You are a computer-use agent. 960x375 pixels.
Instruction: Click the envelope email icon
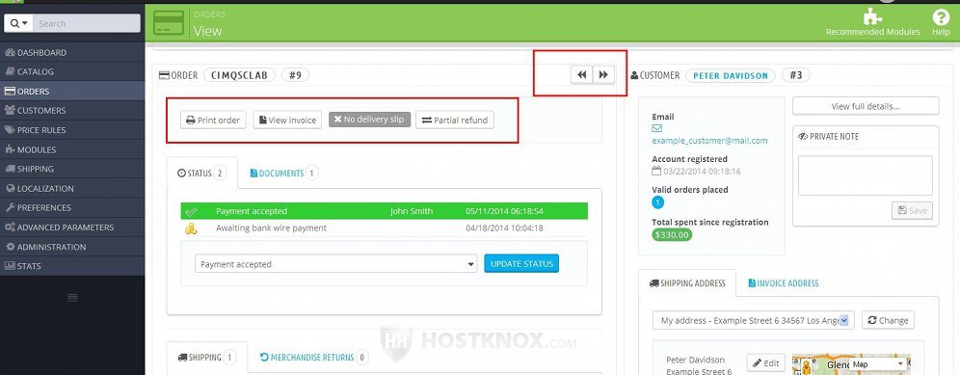pyautogui.click(x=657, y=128)
